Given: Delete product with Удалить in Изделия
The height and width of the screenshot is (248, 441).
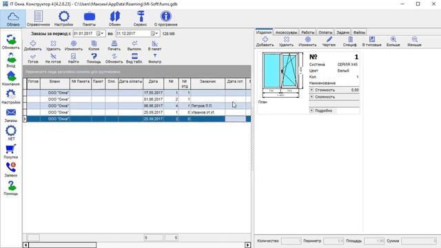Looking at the screenshot, I should click(x=287, y=41).
